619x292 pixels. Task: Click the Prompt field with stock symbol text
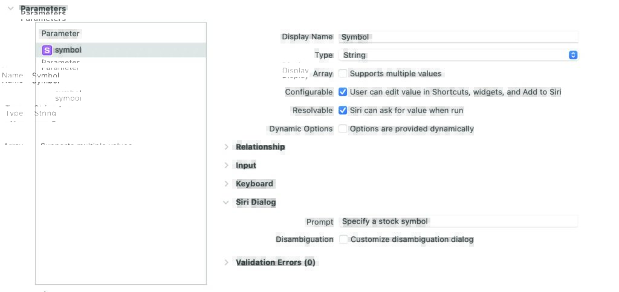(x=458, y=222)
